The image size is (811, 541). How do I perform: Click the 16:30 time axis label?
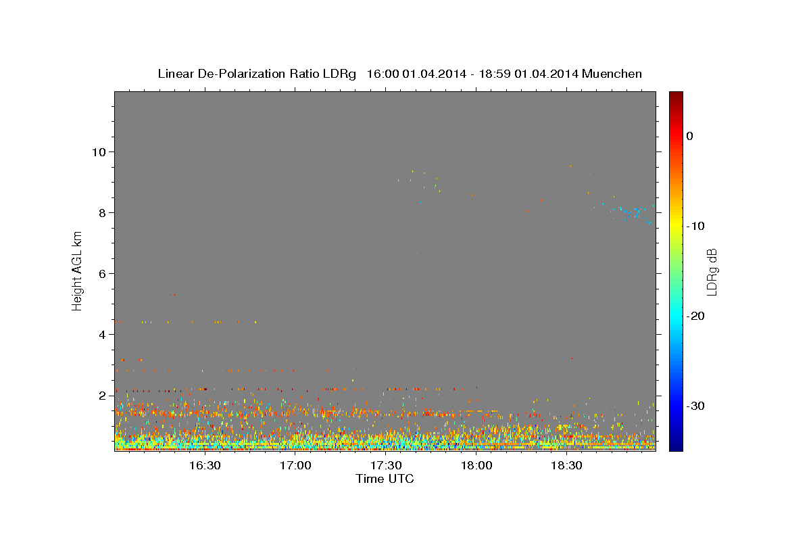click(205, 466)
